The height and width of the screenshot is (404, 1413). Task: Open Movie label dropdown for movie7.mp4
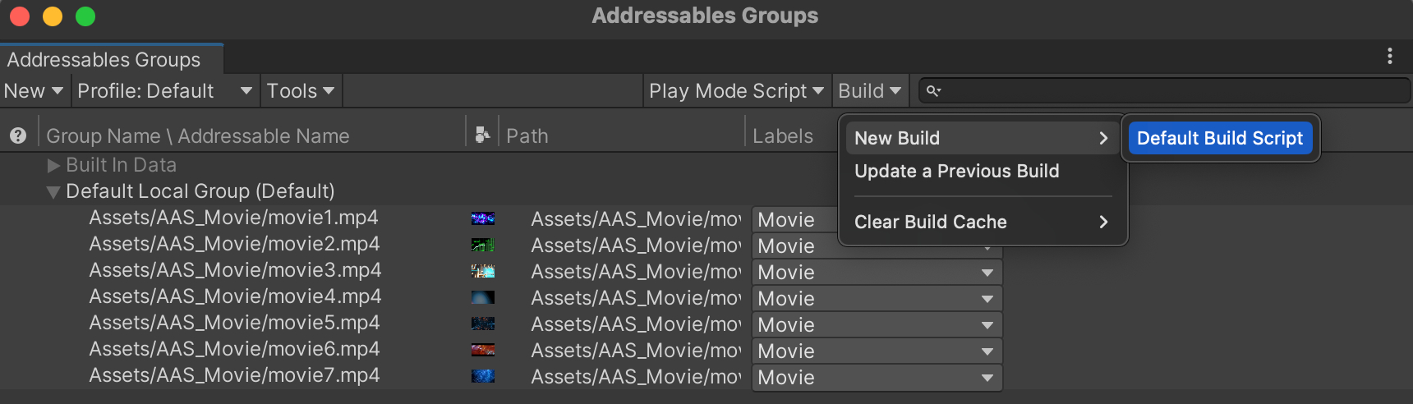[x=877, y=377]
